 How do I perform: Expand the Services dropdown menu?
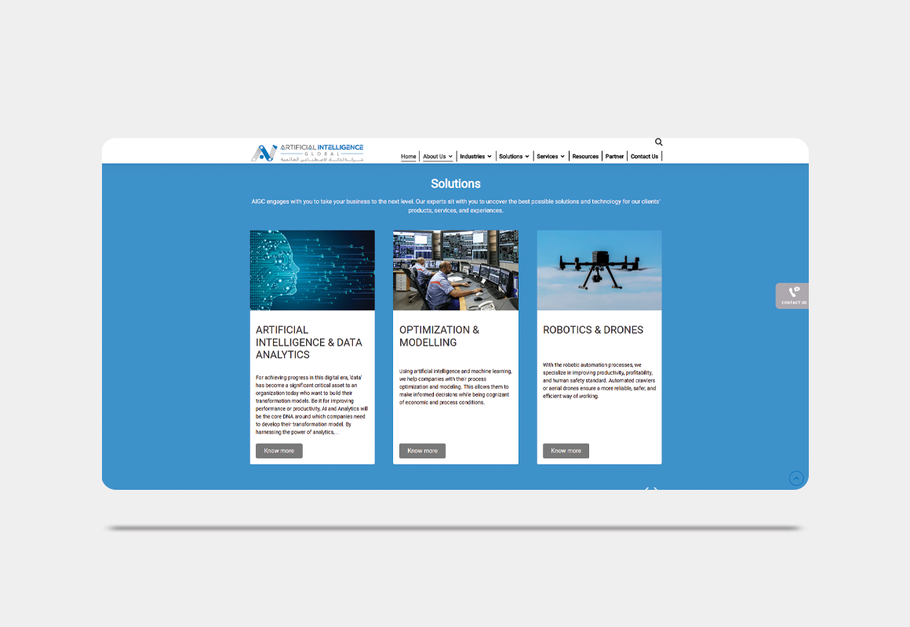click(x=551, y=157)
